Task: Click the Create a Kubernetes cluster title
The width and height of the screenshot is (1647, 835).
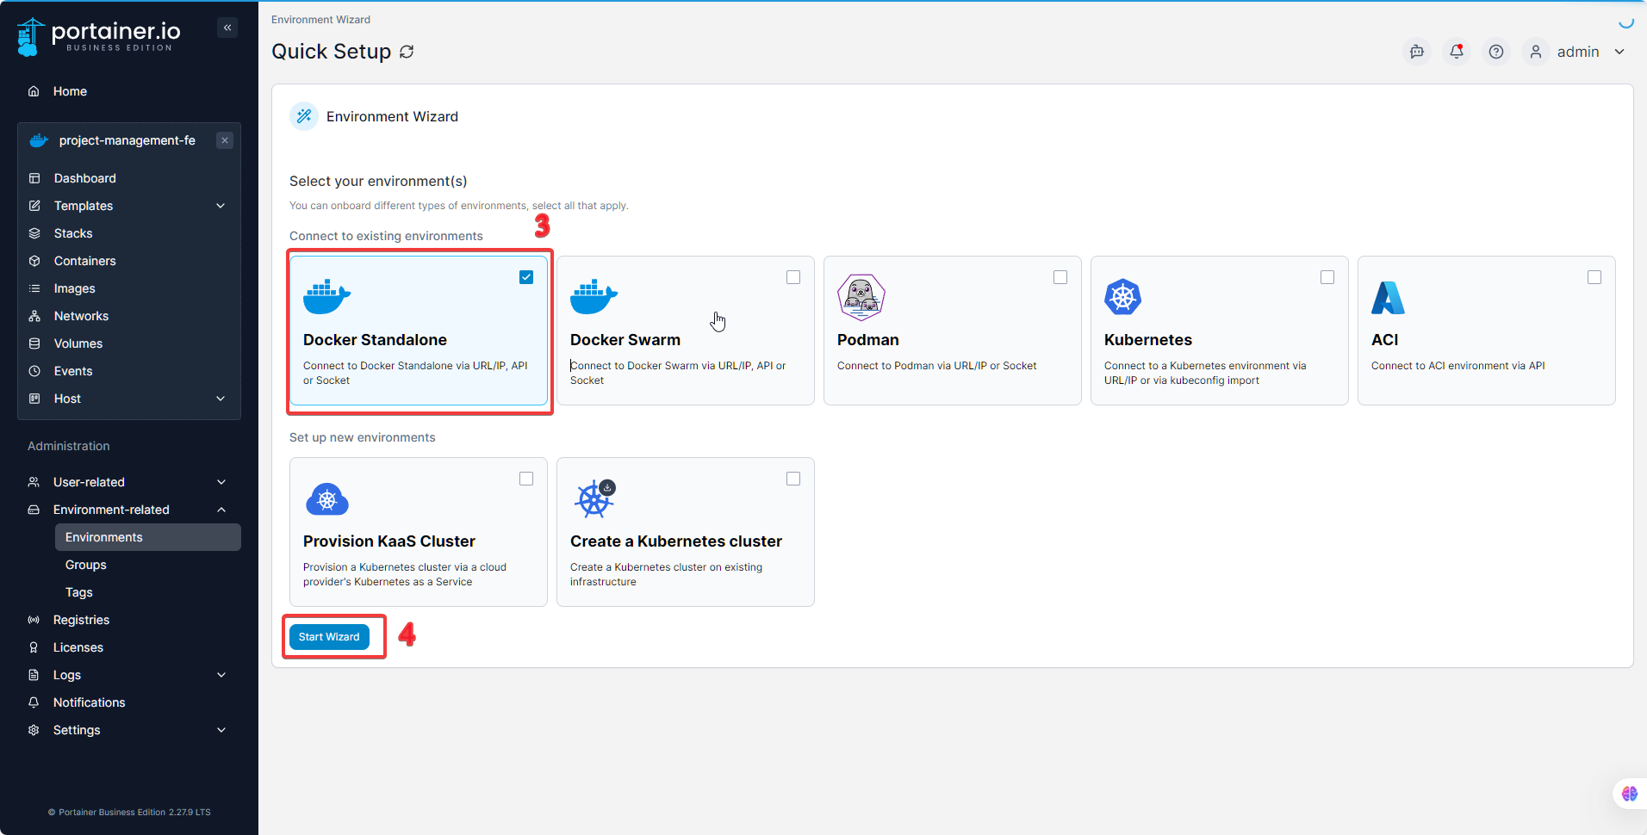Action: pyautogui.click(x=676, y=541)
